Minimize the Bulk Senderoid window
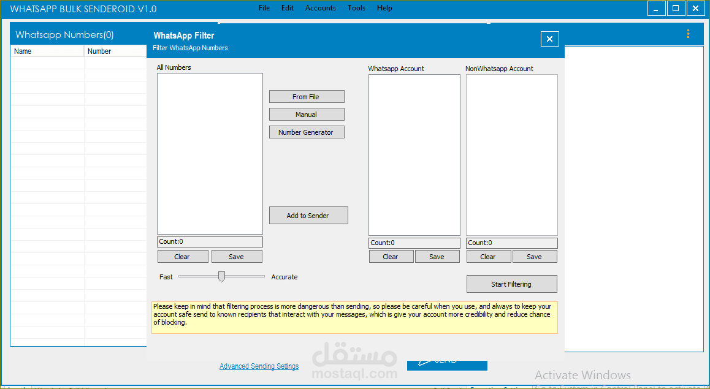 pyautogui.click(x=656, y=8)
